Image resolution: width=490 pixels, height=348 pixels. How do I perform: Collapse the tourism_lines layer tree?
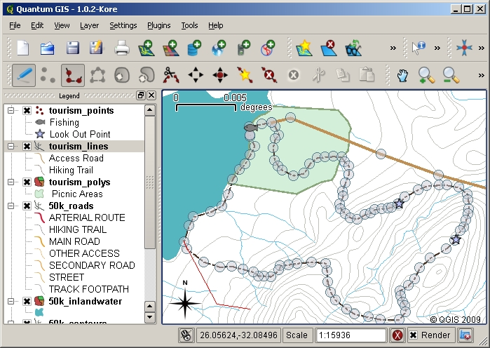(x=11, y=147)
